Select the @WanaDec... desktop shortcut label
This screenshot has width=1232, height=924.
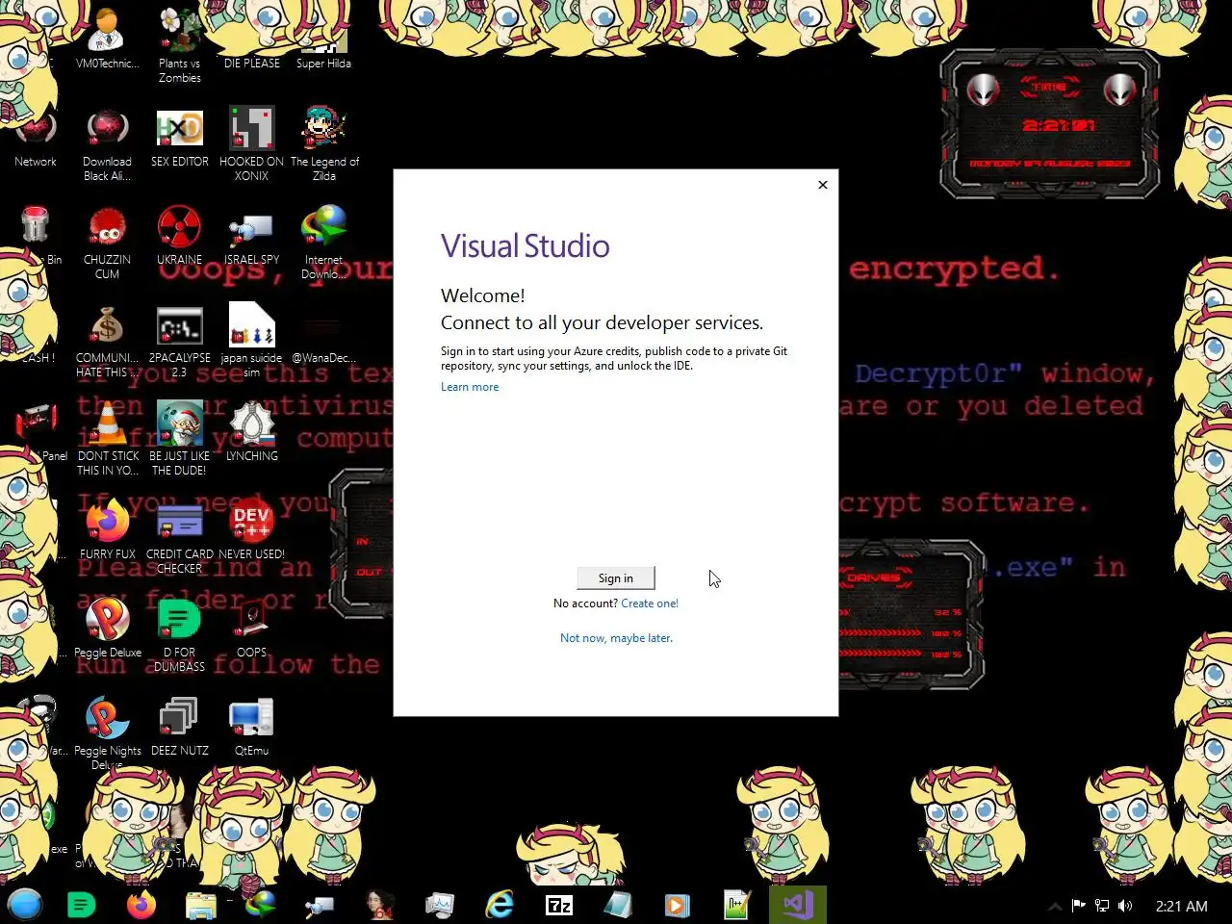click(324, 358)
